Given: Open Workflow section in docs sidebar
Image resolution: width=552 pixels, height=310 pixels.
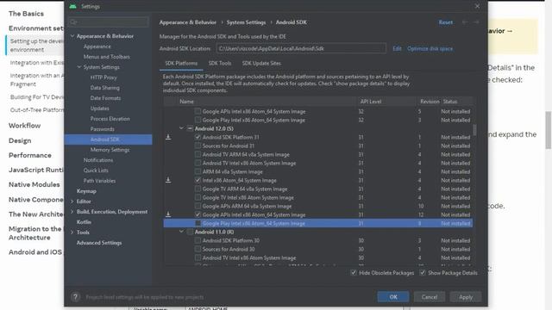Looking at the screenshot, I should [x=24, y=126].
